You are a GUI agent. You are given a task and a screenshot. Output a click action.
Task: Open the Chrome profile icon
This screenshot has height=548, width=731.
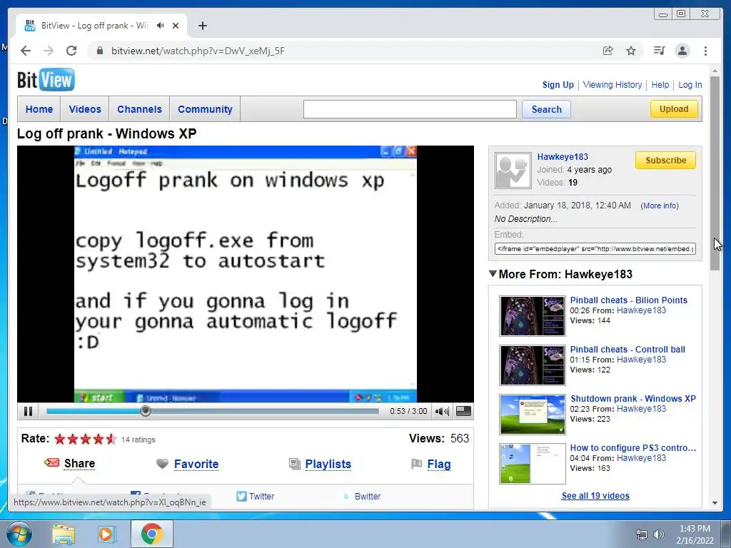pos(682,51)
